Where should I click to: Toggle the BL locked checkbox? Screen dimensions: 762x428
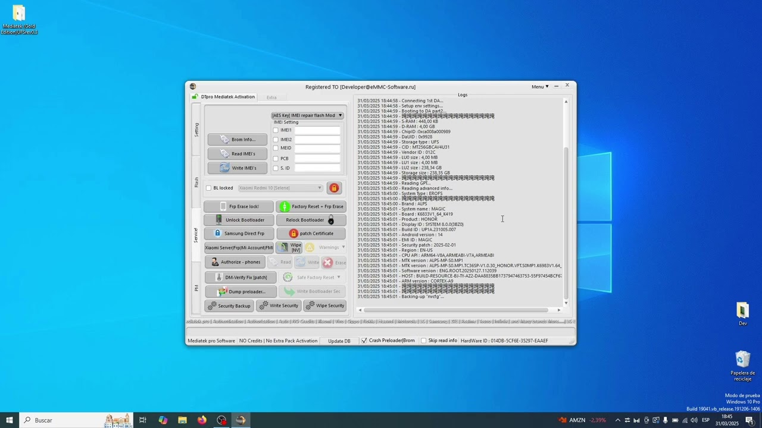(x=209, y=188)
